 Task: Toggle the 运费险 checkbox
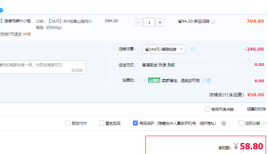coord(145,80)
